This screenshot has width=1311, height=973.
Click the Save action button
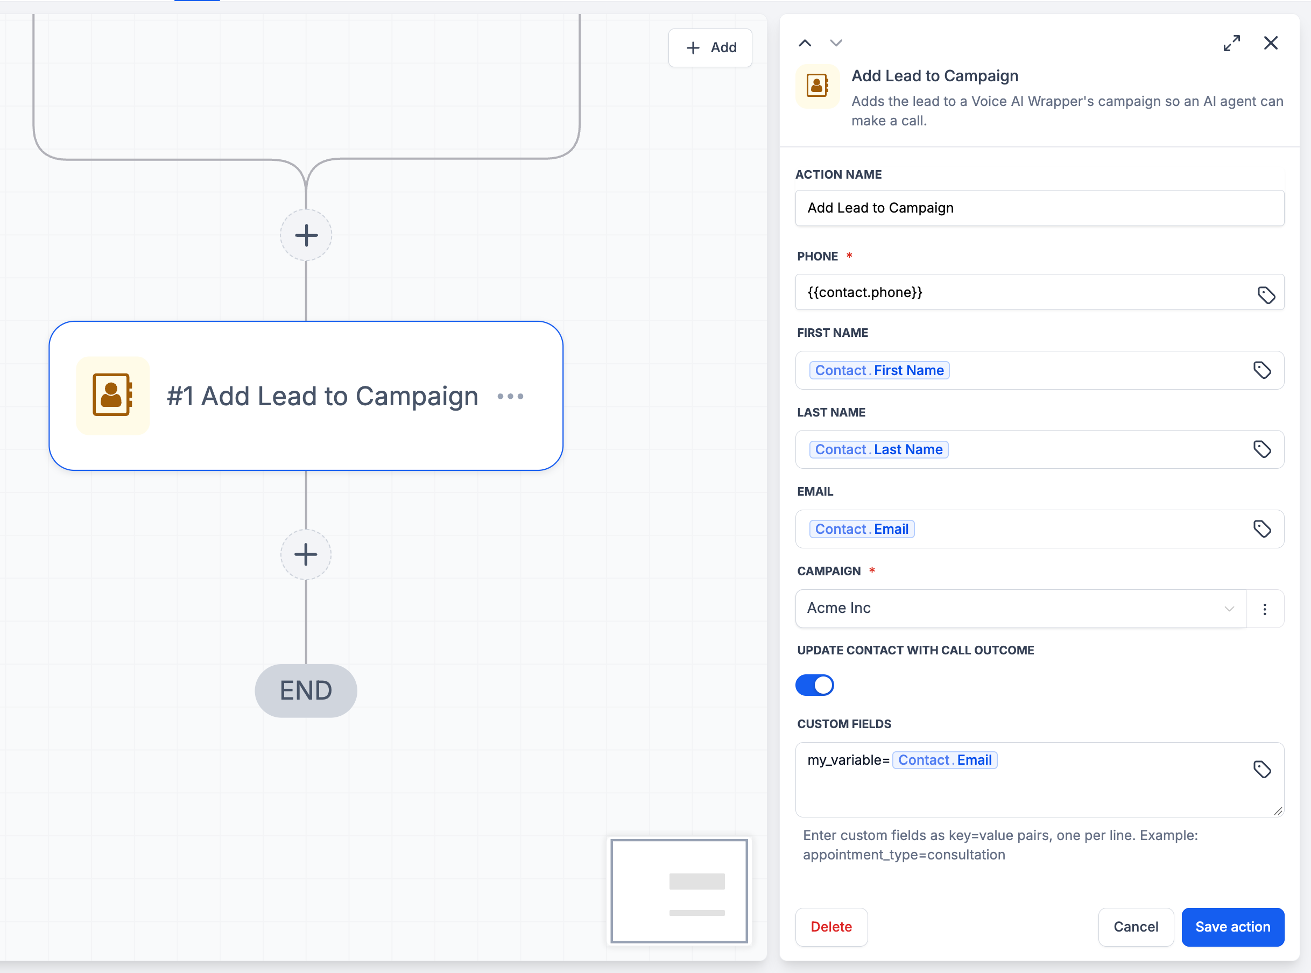pos(1232,927)
